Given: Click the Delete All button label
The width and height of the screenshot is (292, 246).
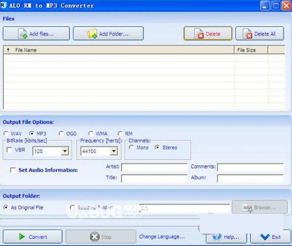Looking at the screenshot, I should coord(265,34).
